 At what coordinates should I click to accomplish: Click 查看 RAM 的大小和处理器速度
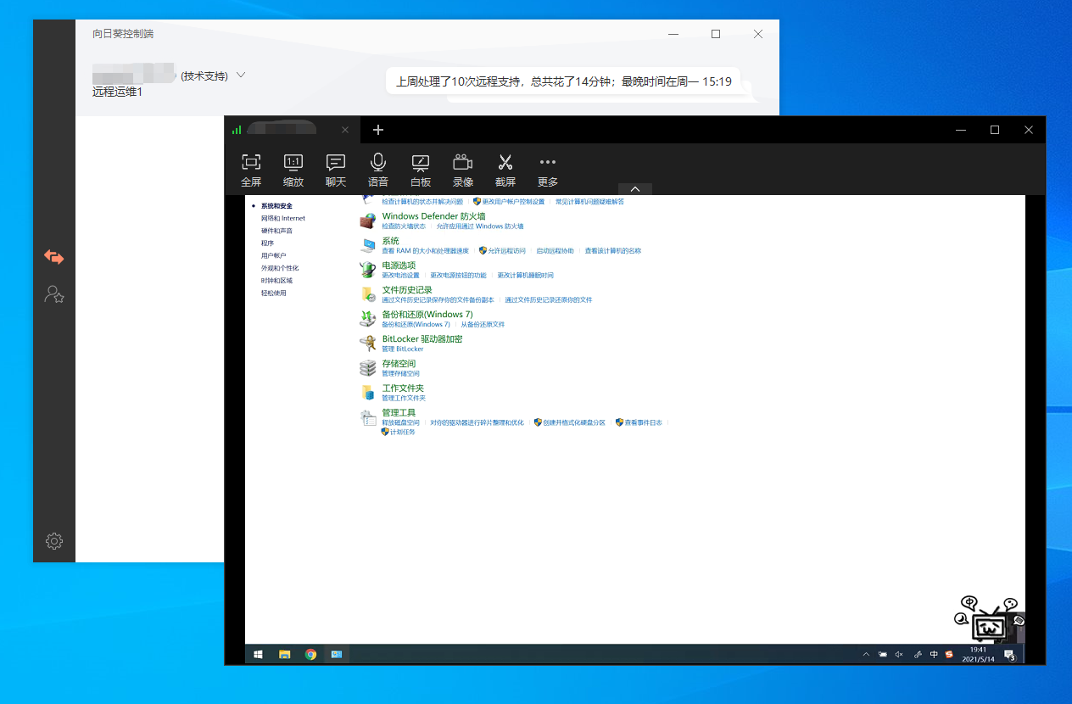425,251
